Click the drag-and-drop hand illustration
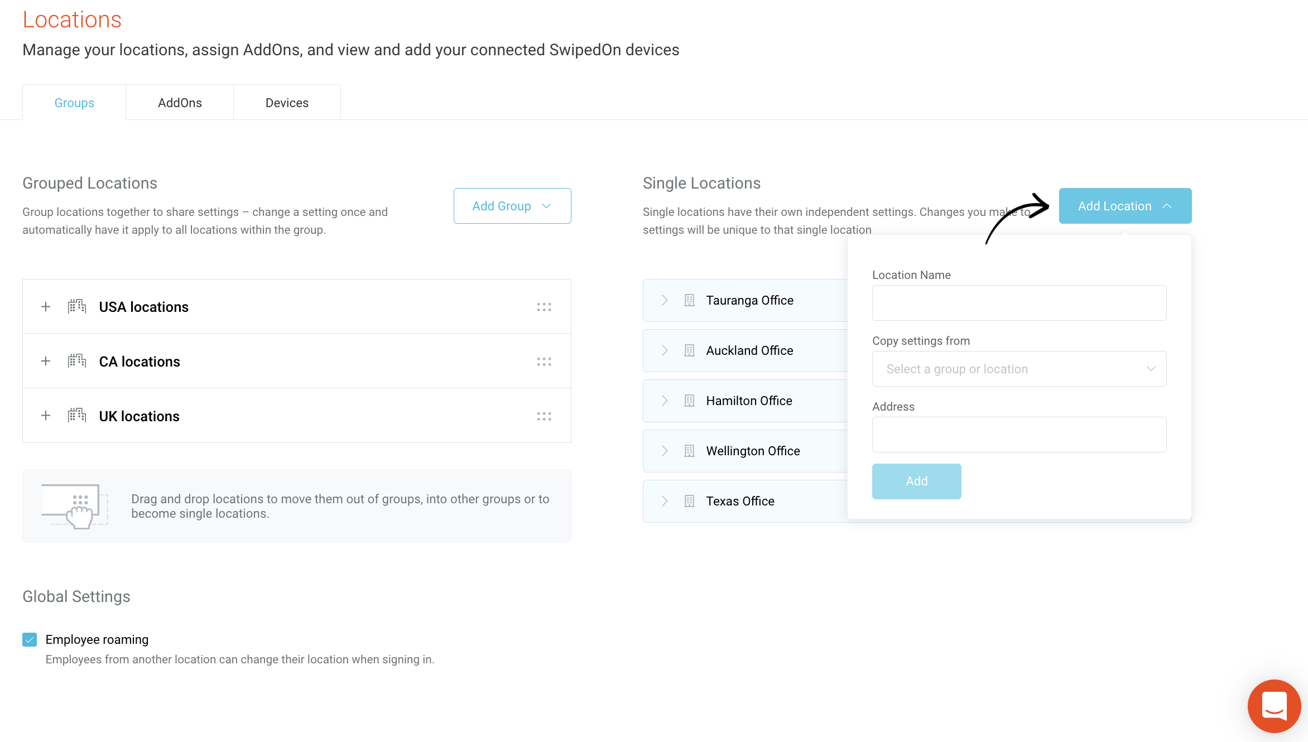 74,506
